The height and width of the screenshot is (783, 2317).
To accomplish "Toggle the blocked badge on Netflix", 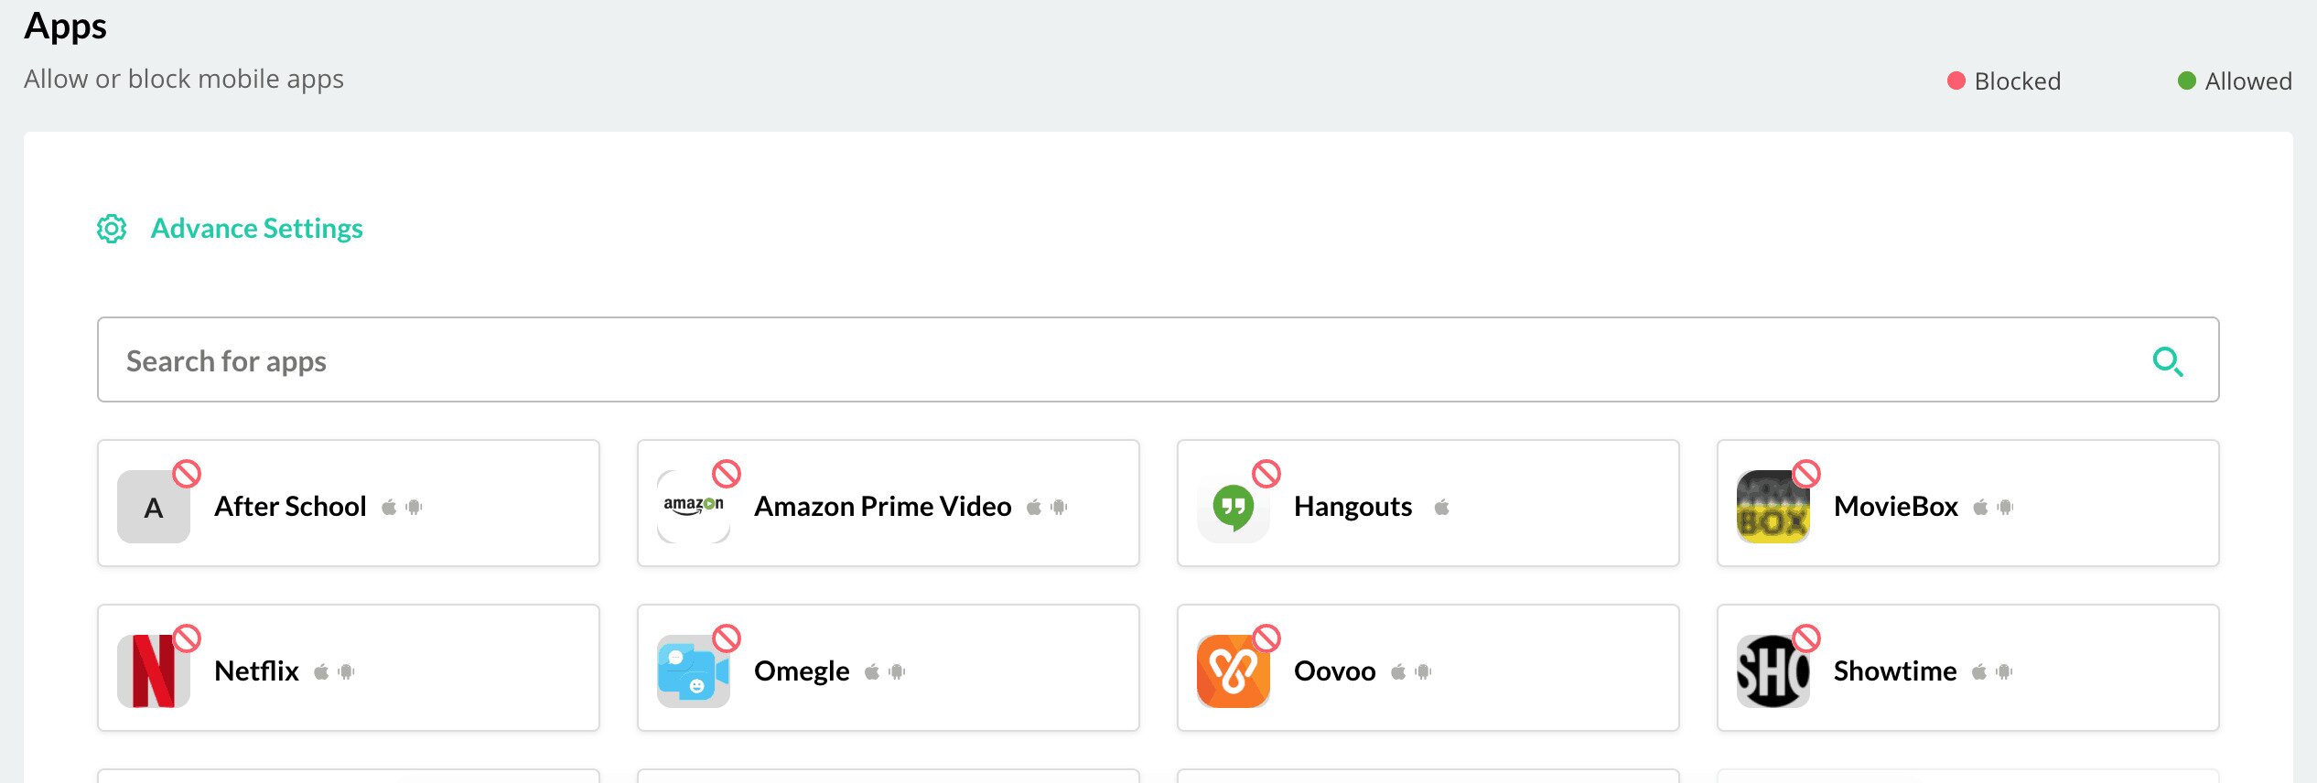I will (187, 638).
